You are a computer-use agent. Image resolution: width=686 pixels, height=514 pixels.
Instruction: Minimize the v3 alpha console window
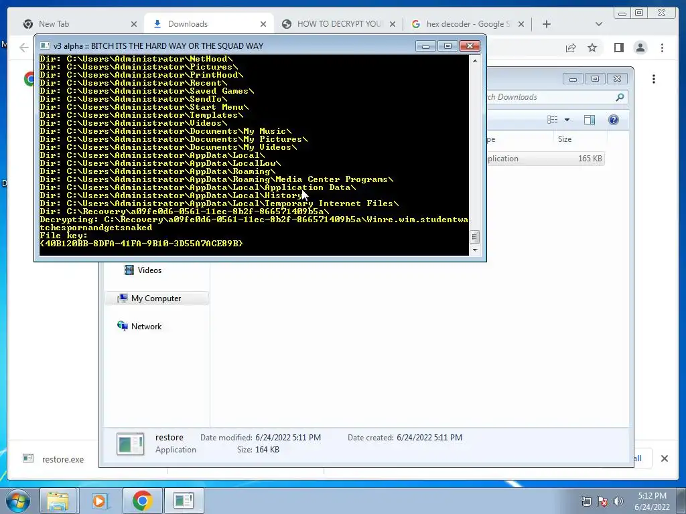coord(425,46)
